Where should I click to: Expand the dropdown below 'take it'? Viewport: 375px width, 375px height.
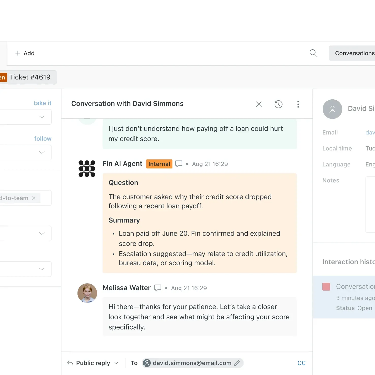pos(26,117)
